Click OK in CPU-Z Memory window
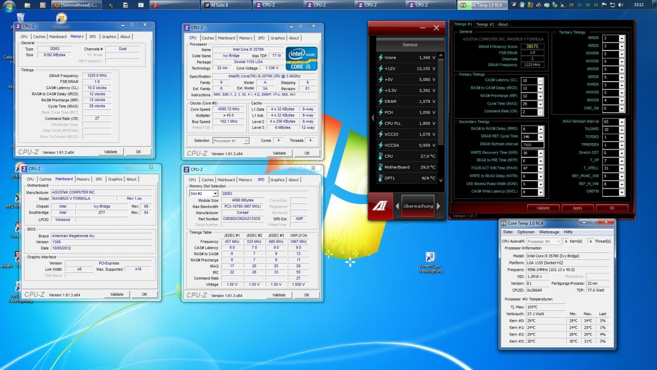The height and width of the screenshot is (370, 657). [x=138, y=152]
